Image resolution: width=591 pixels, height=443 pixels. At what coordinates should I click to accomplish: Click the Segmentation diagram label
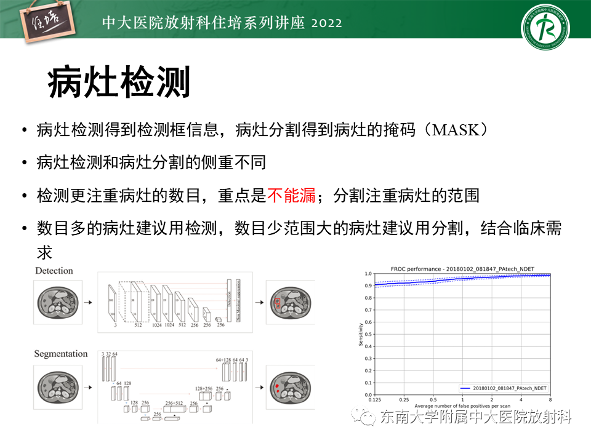coord(61,354)
